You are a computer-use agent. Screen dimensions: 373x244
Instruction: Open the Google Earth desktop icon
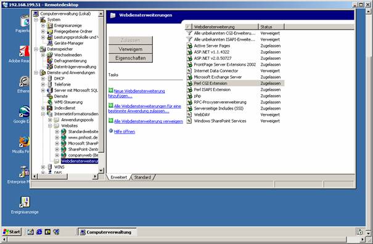coord(22,115)
